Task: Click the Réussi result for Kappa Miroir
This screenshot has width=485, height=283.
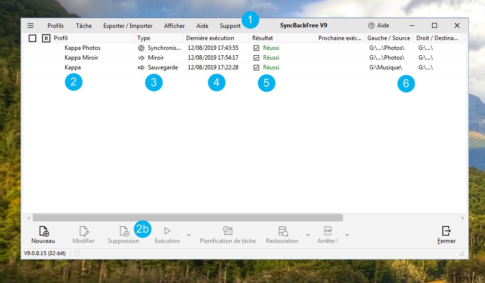Action: [x=271, y=58]
